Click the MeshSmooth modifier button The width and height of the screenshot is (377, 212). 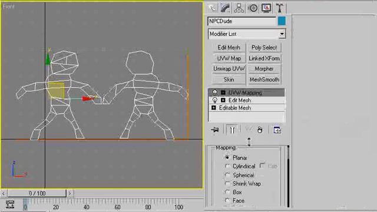pyautogui.click(x=264, y=79)
